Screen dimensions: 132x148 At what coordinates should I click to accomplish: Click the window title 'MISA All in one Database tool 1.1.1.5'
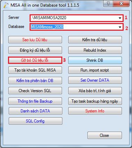(x=45, y=5)
